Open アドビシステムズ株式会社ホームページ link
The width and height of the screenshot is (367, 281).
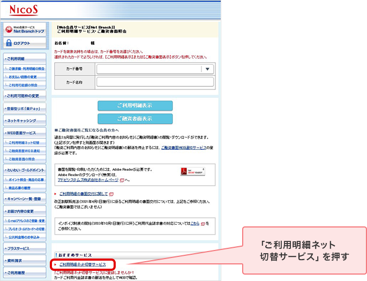pos(88,180)
